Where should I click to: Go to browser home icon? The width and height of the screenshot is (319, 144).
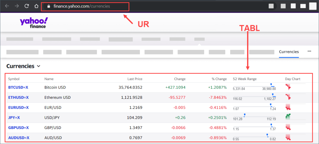(36, 6)
